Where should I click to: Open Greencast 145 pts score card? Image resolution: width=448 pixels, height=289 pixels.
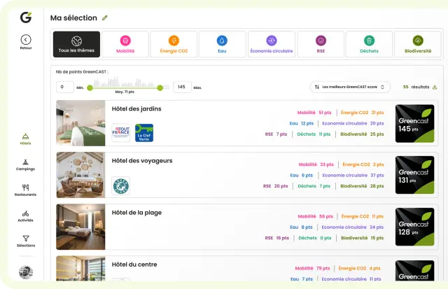point(415,123)
